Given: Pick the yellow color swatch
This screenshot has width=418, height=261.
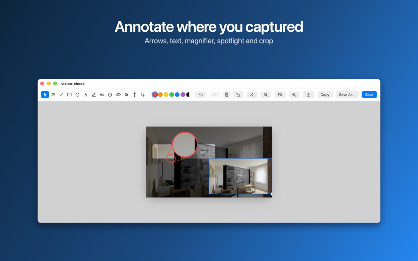Looking at the screenshot, I should tap(166, 95).
